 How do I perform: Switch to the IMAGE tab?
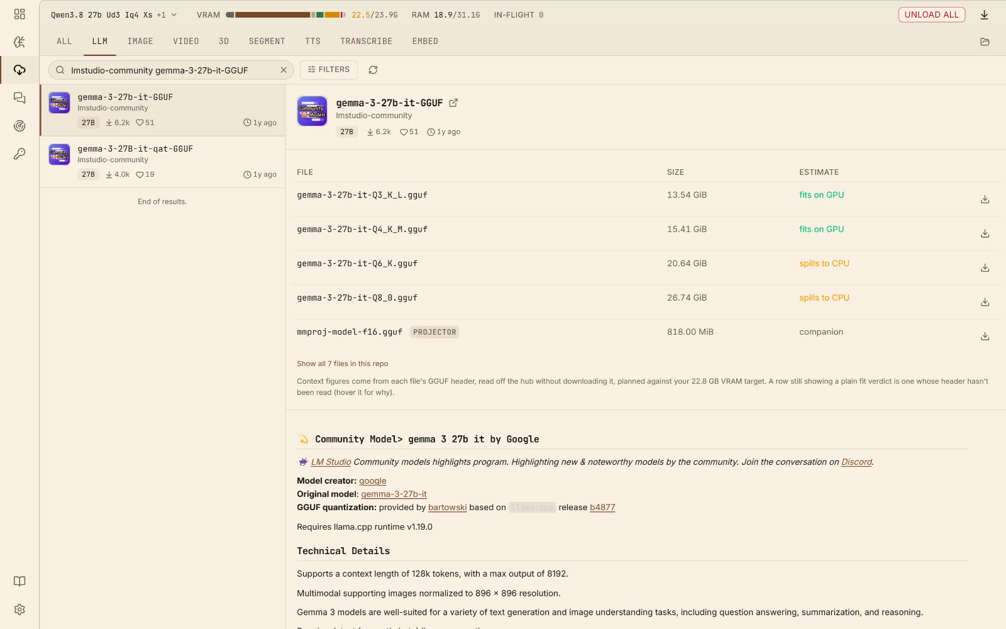pyautogui.click(x=140, y=42)
